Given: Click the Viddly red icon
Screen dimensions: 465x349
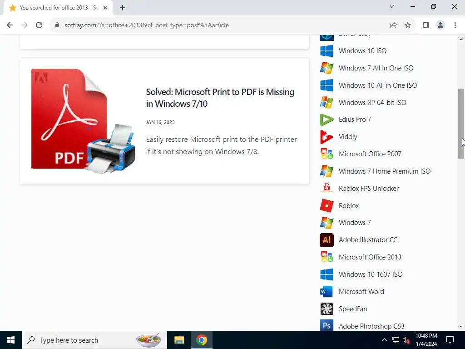Looking at the screenshot, I should pyautogui.click(x=326, y=137).
